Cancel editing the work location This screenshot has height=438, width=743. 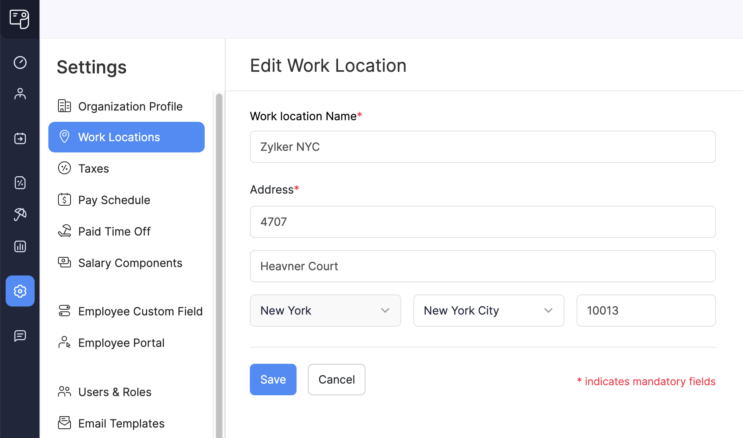[336, 379]
